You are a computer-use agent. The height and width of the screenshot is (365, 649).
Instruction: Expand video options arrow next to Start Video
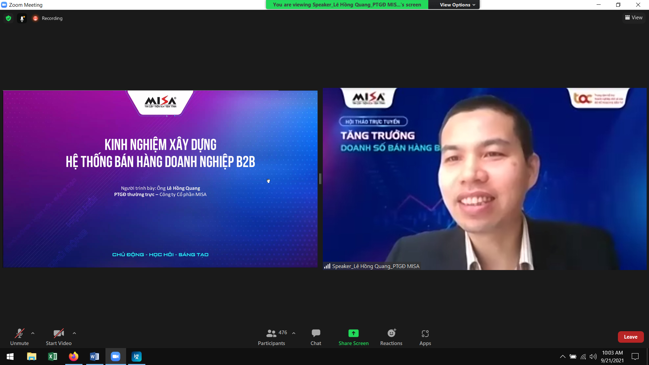coord(74,333)
